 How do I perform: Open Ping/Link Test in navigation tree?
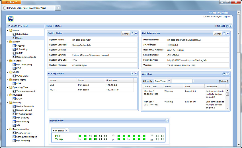(23, 133)
